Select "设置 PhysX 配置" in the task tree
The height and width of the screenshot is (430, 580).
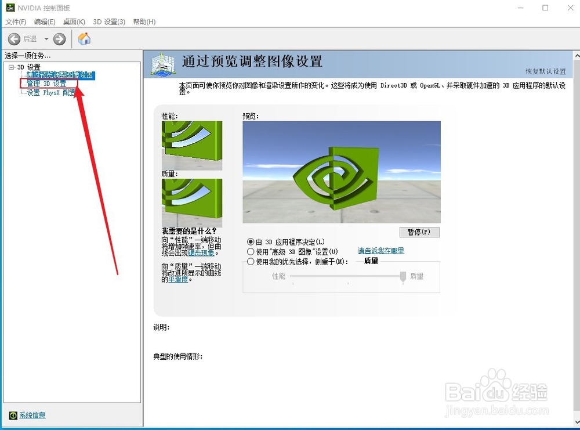(49, 92)
